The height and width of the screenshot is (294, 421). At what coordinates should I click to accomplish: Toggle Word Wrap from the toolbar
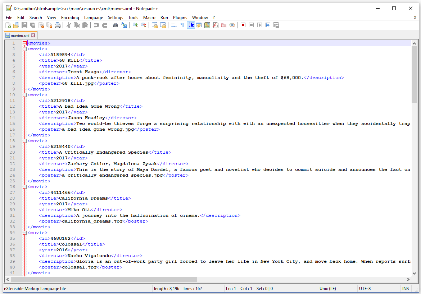pos(173,25)
